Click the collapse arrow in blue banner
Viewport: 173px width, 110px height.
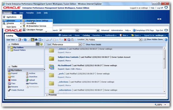(159, 19)
